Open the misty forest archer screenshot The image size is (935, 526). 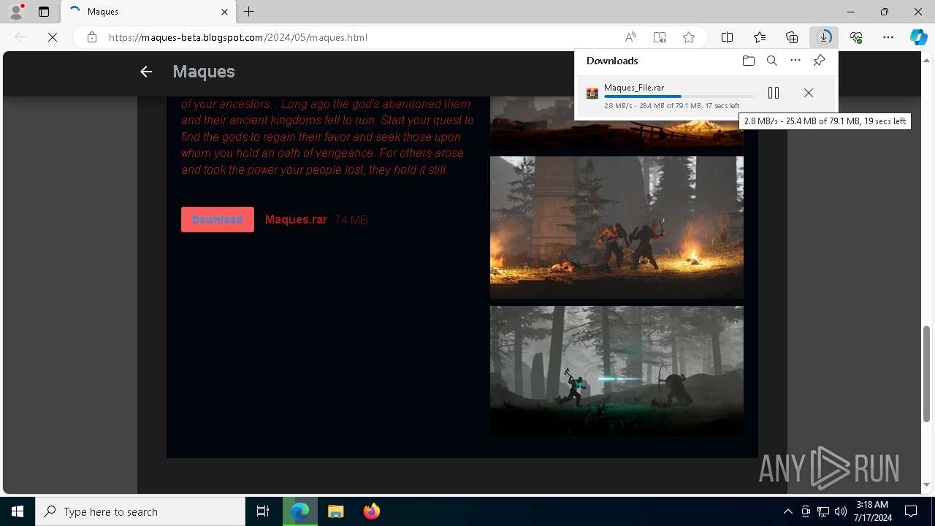(617, 370)
